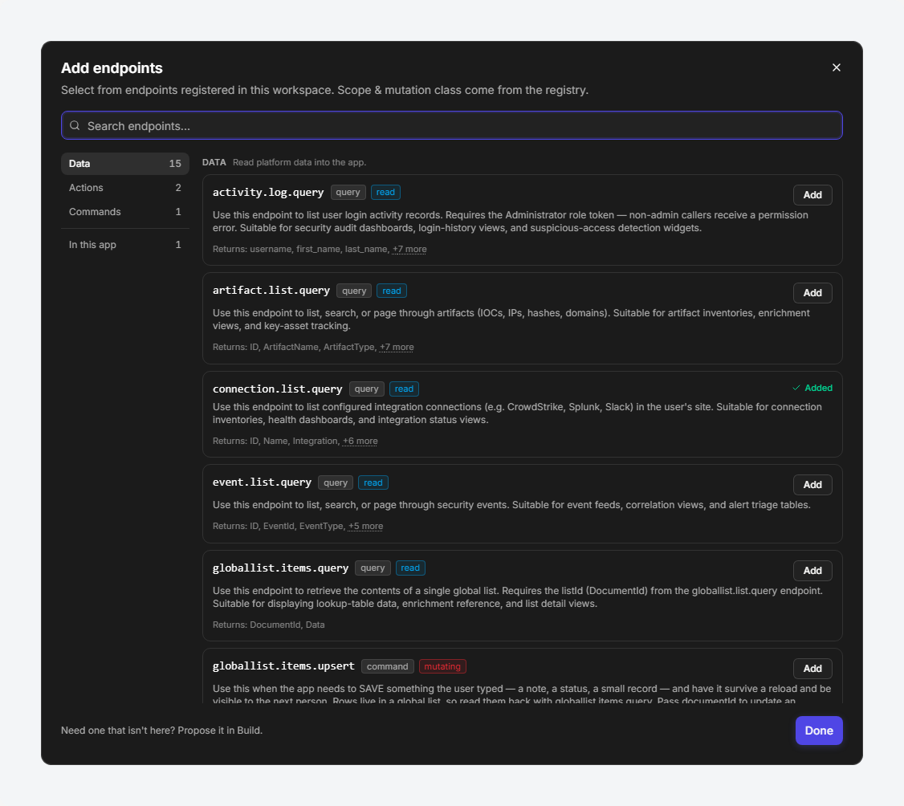The height and width of the screenshot is (806, 904).
Task: Click the search magnifier icon
Action: (75, 126)
